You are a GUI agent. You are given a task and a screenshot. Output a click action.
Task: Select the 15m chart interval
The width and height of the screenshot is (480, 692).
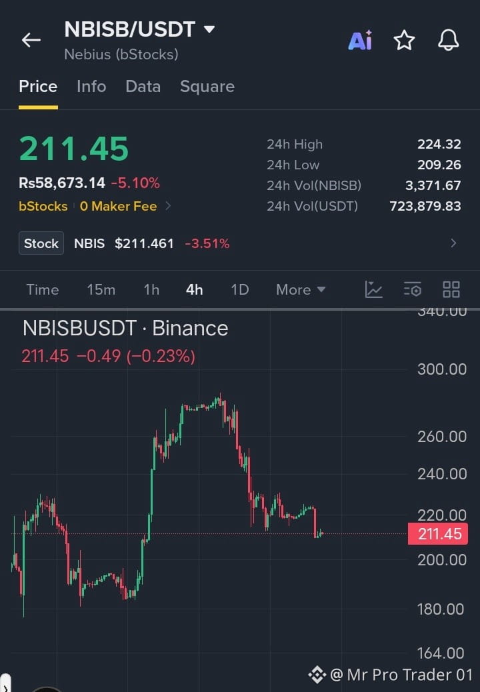click(x=101, y=289)
